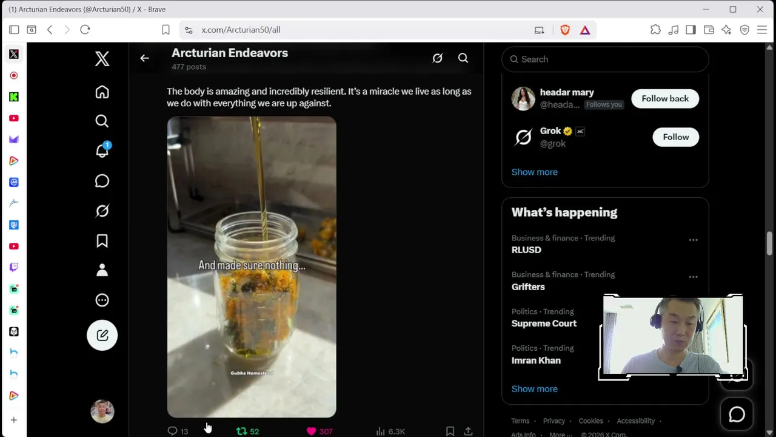This screenshot has height=437, width=776.
Task: Play the jar video in the post
Action: pos(252,267)
